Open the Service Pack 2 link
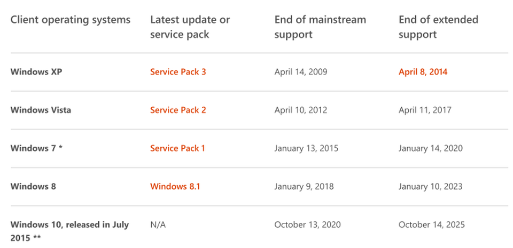Viewport: 513px width, 248px height. tap(178, 110)
